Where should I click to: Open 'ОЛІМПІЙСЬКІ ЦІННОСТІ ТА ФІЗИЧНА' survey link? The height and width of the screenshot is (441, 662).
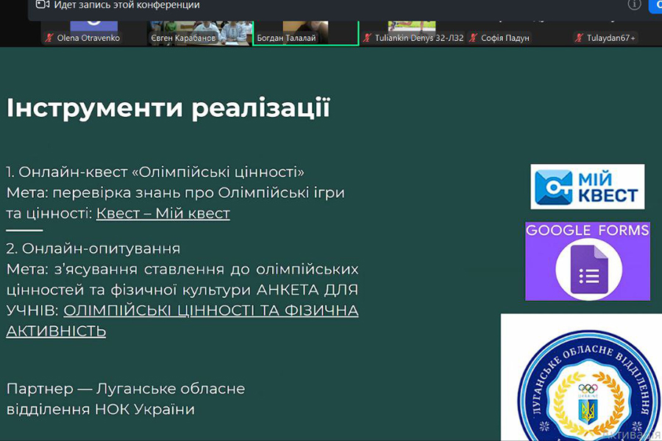click(211, 311)
